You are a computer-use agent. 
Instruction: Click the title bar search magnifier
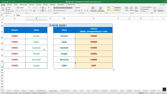point(162,2)
